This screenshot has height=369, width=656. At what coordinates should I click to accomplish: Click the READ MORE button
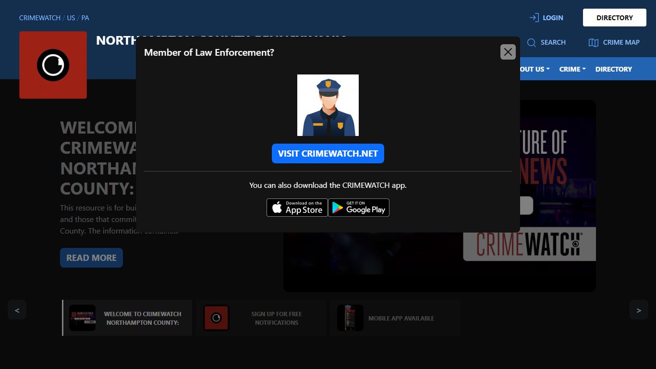(x=91, y=258)
